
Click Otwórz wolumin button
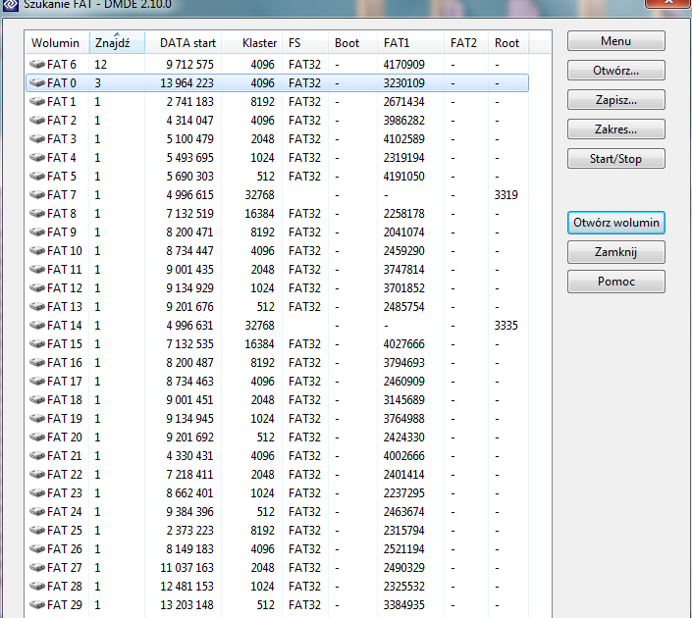click(x=616, y=223)
